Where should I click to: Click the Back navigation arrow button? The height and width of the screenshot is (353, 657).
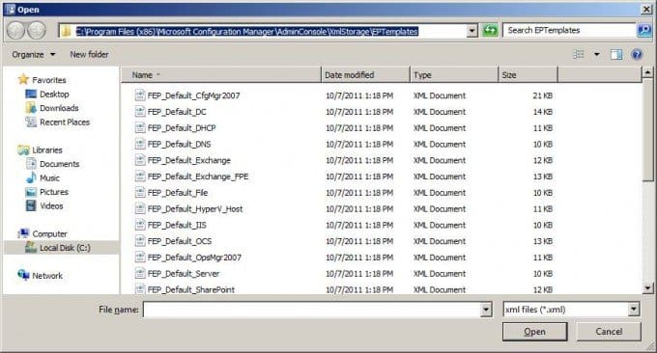15,31
